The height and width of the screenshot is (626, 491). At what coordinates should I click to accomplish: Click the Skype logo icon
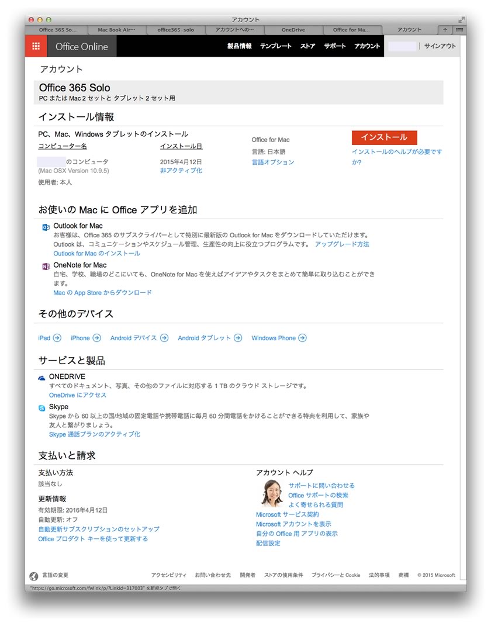pos(42,407)
